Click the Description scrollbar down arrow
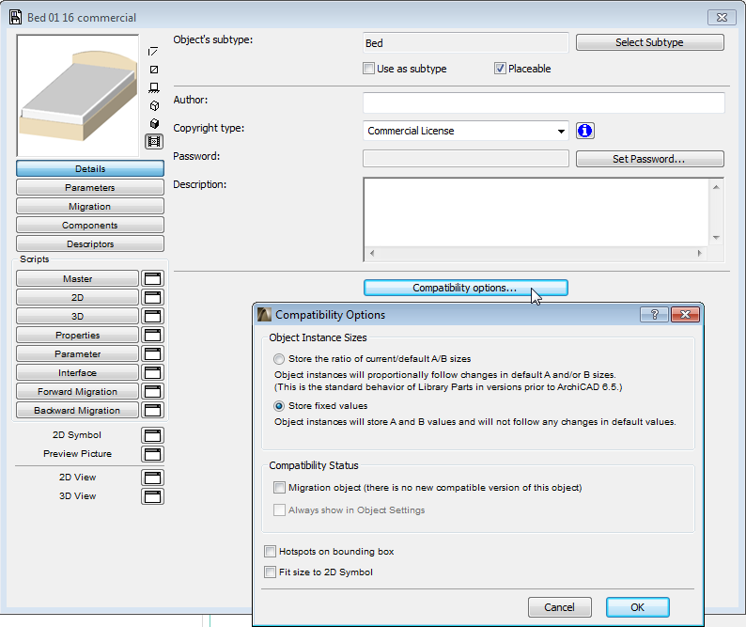 tap(716, 238)
